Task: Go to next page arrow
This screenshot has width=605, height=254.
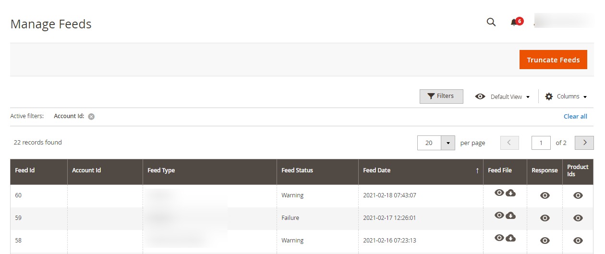Action: (x=584, y=143)
